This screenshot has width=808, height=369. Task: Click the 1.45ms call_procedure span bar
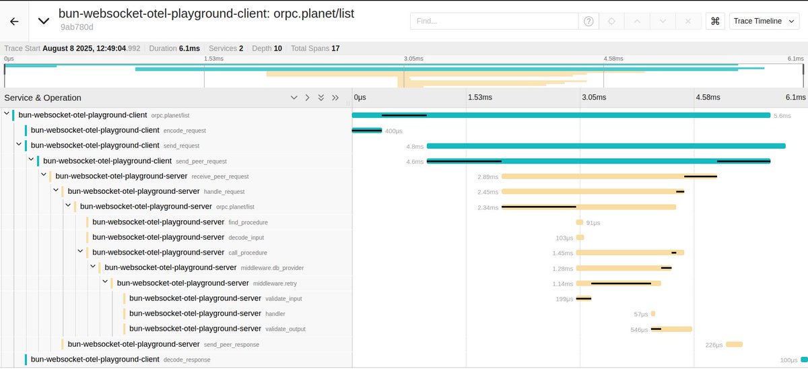pos(630,253)
